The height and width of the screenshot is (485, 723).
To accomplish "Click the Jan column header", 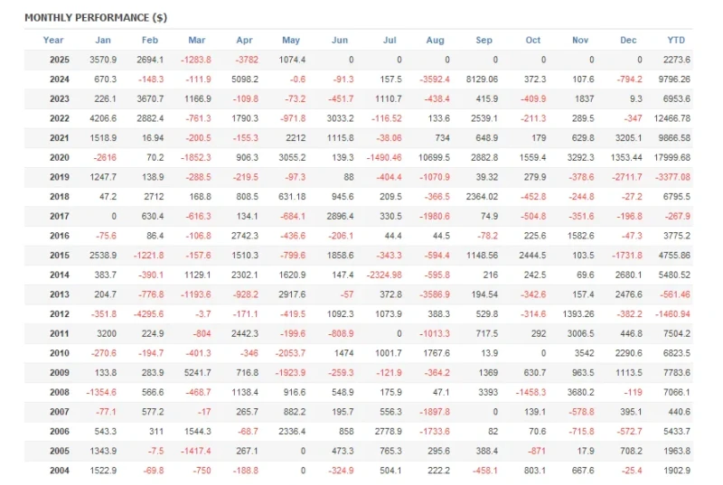I will 103,40.
